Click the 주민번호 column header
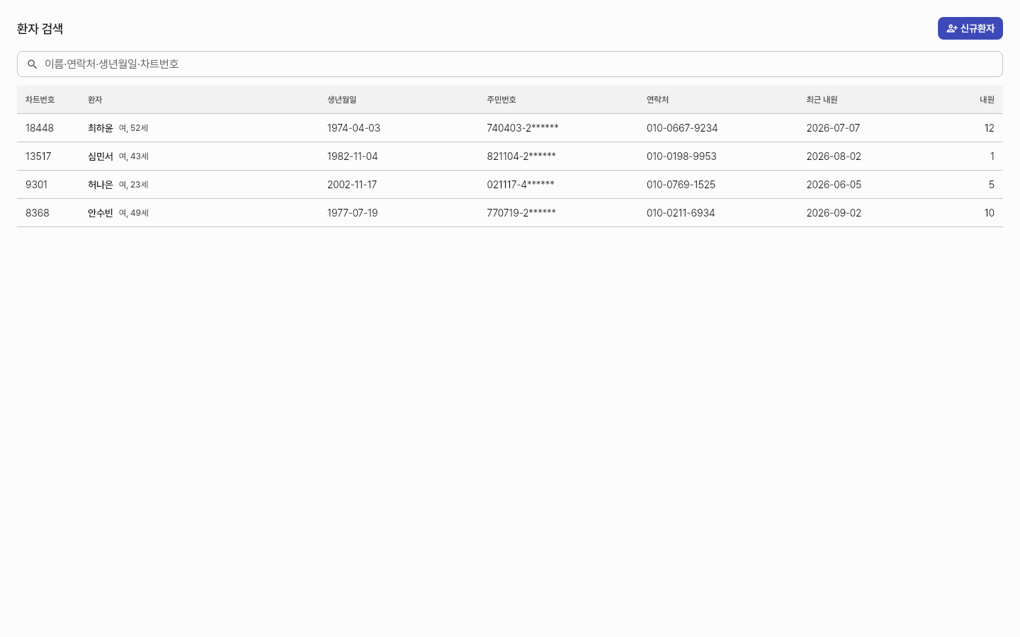 click(x=501, y=100)
